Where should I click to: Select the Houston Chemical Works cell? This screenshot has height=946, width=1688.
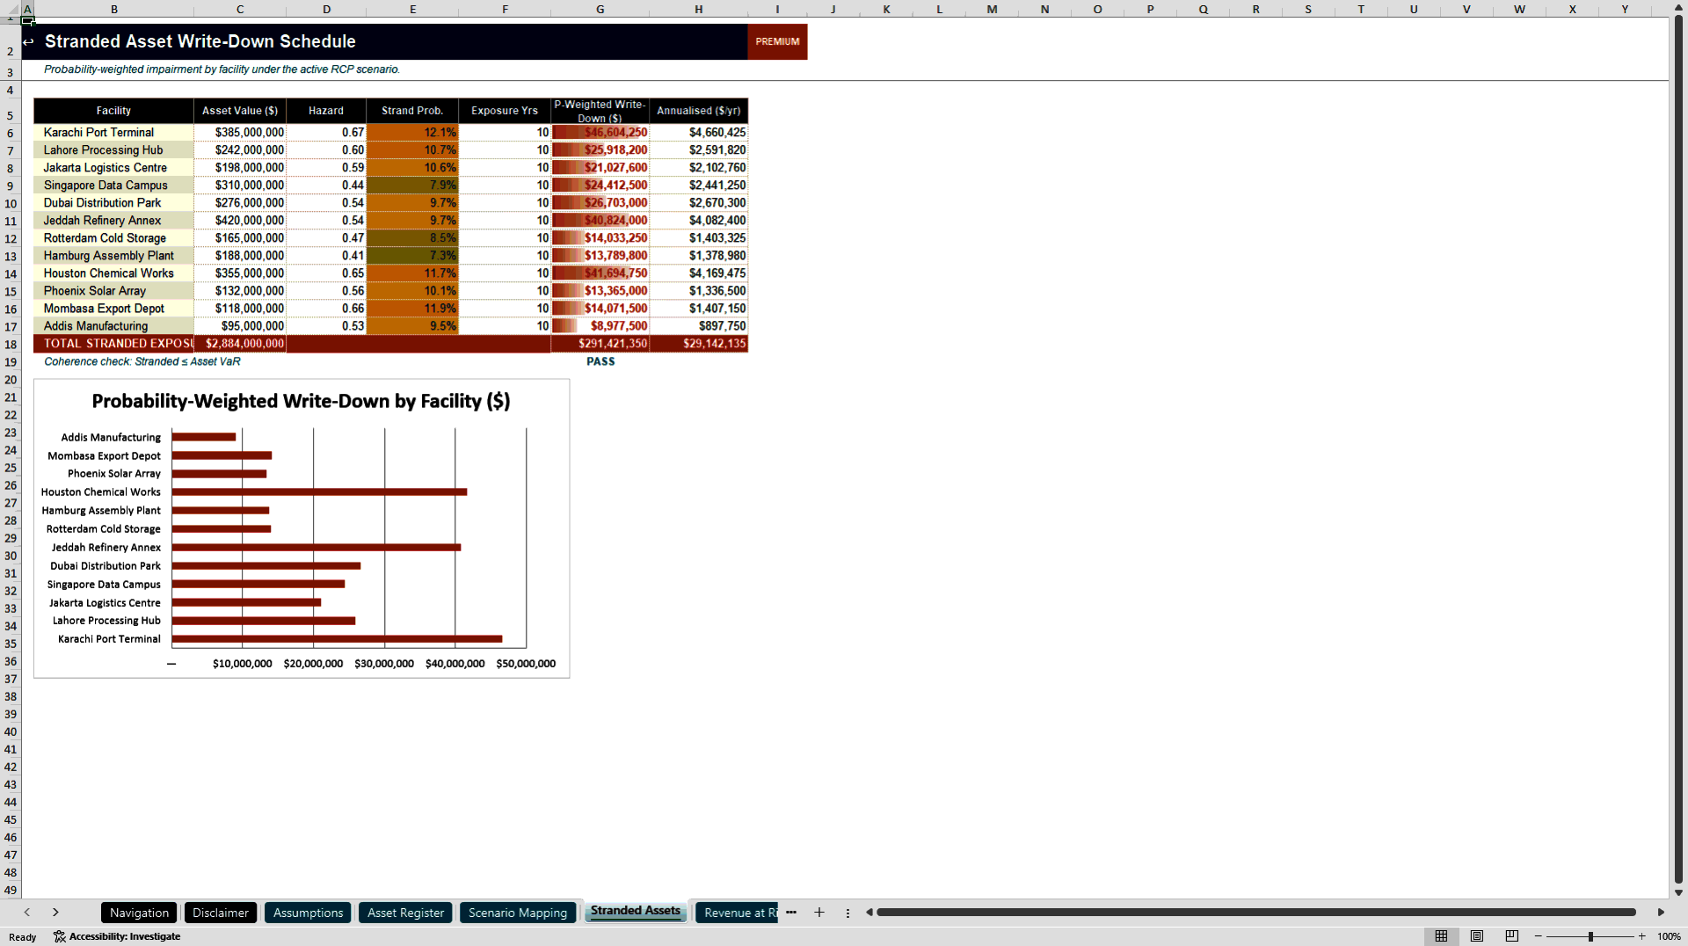113,273
